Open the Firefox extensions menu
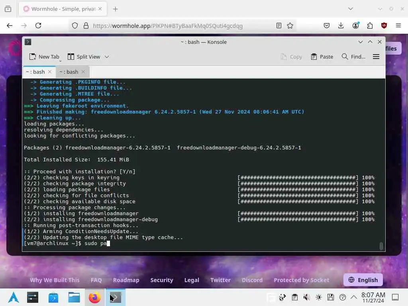Image resolution: width=408 pixels, height=306 pixels. pos(370,25)
